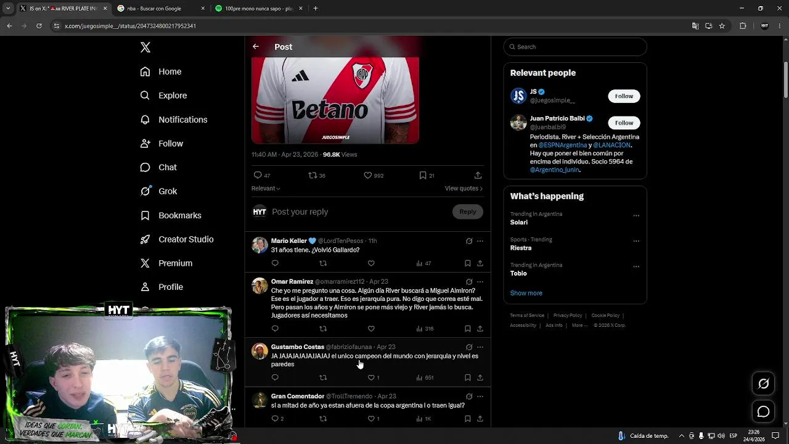789x444 pixels.
Task: Like Omar Ramirez's reply
Action: (x=371, y=329)
